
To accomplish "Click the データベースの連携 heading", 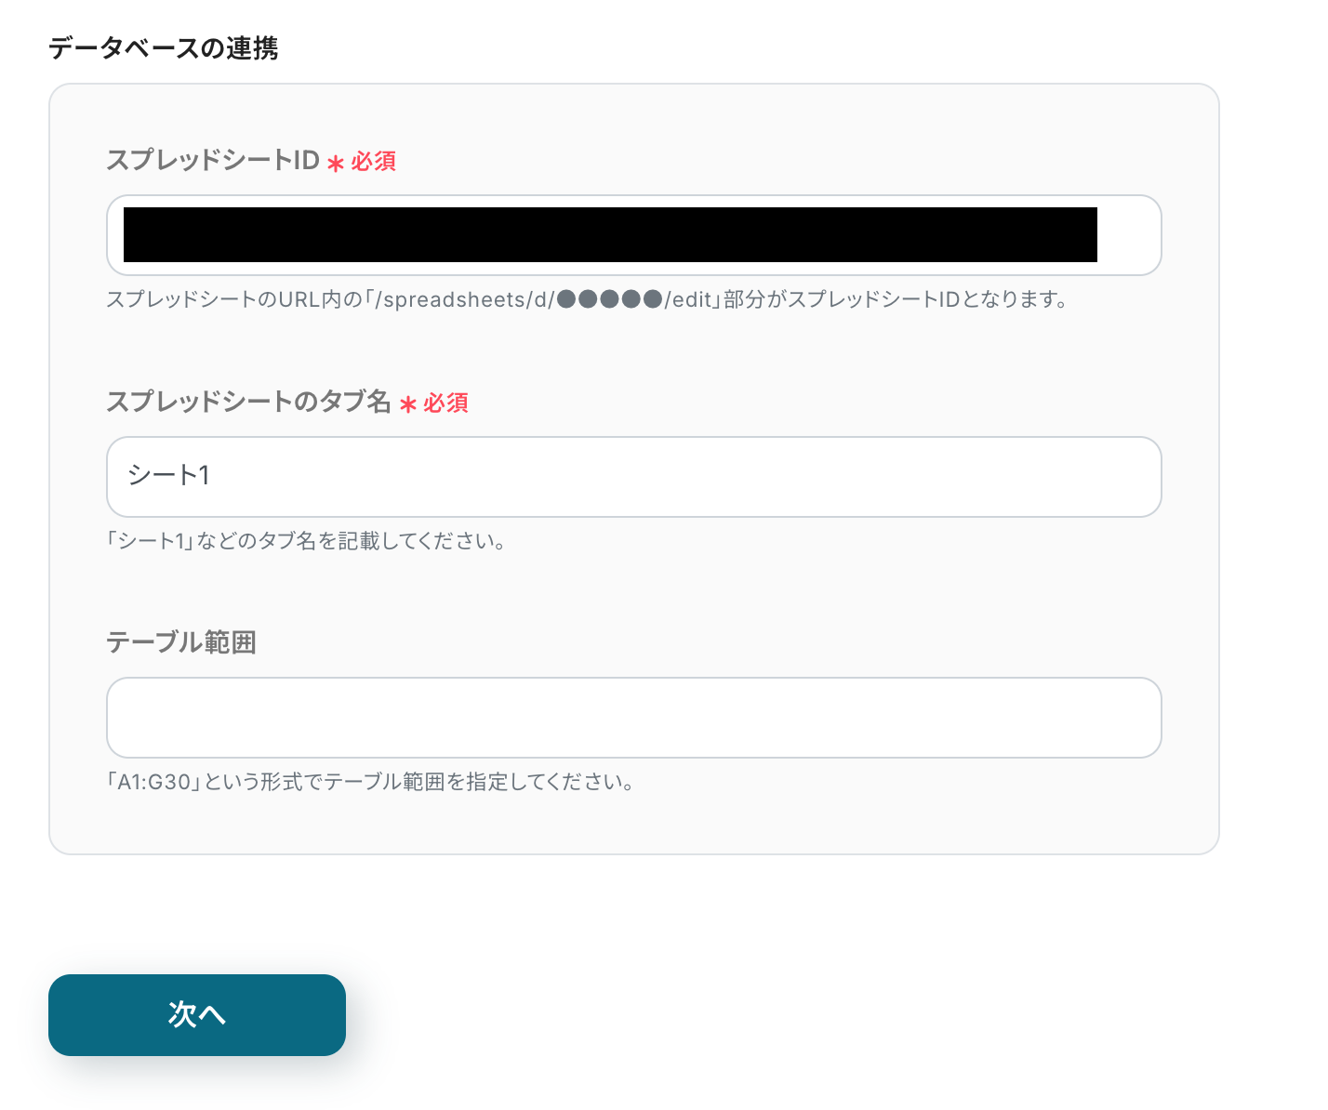I will (164, 47).
